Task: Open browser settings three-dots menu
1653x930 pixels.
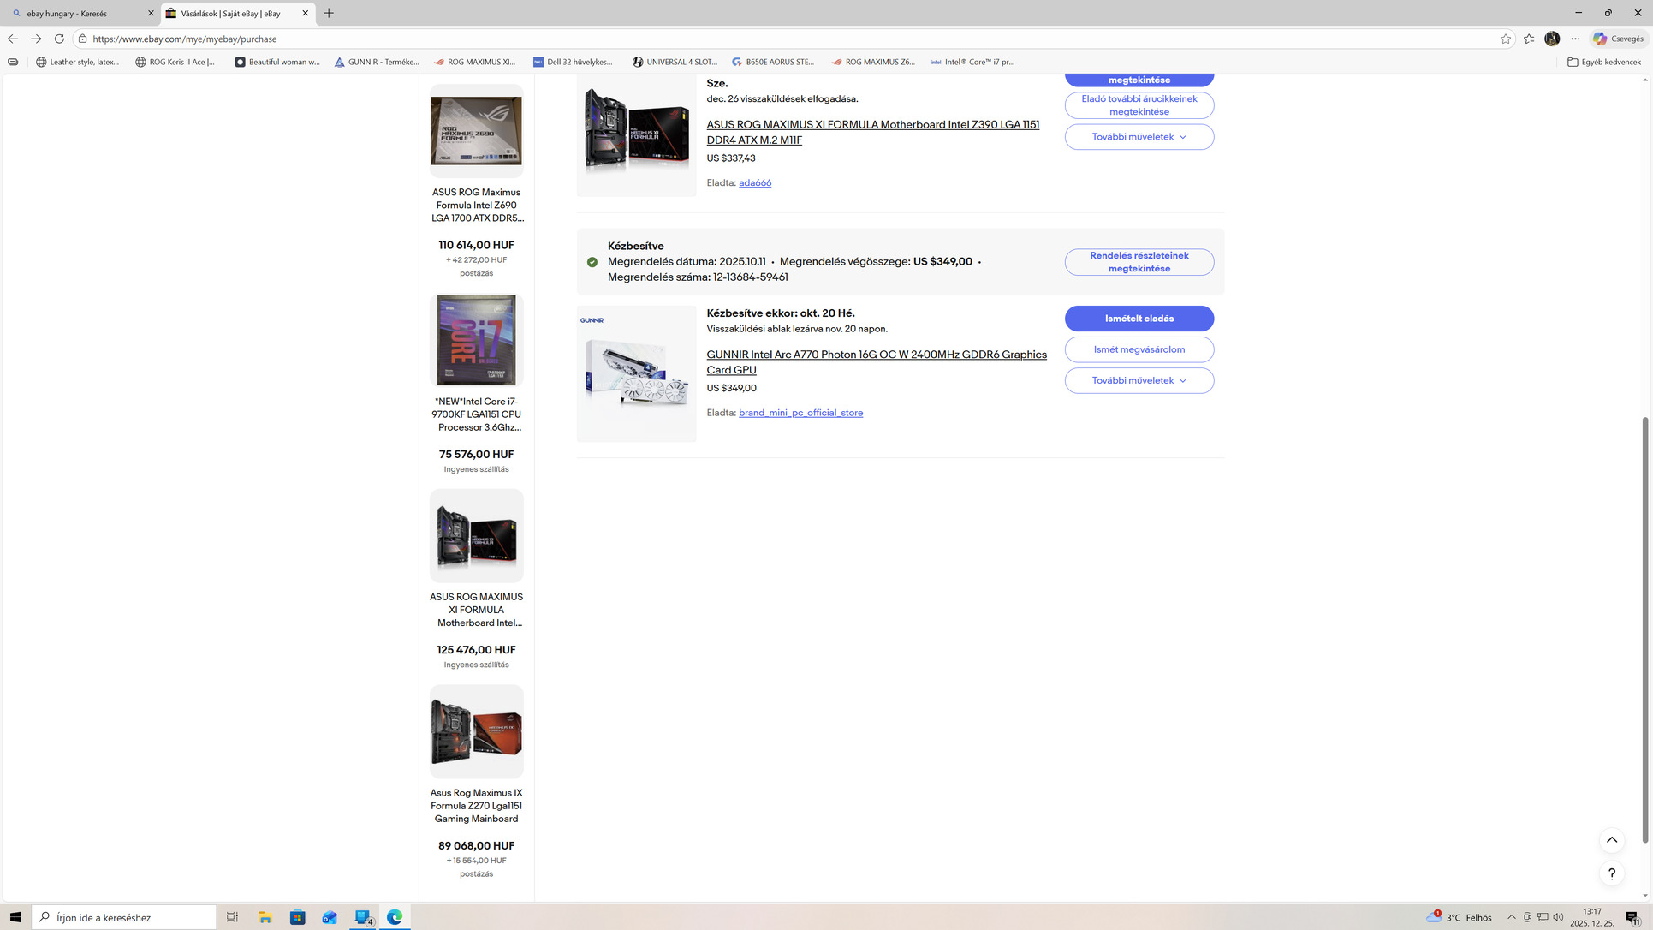Action: point(1575,39)
